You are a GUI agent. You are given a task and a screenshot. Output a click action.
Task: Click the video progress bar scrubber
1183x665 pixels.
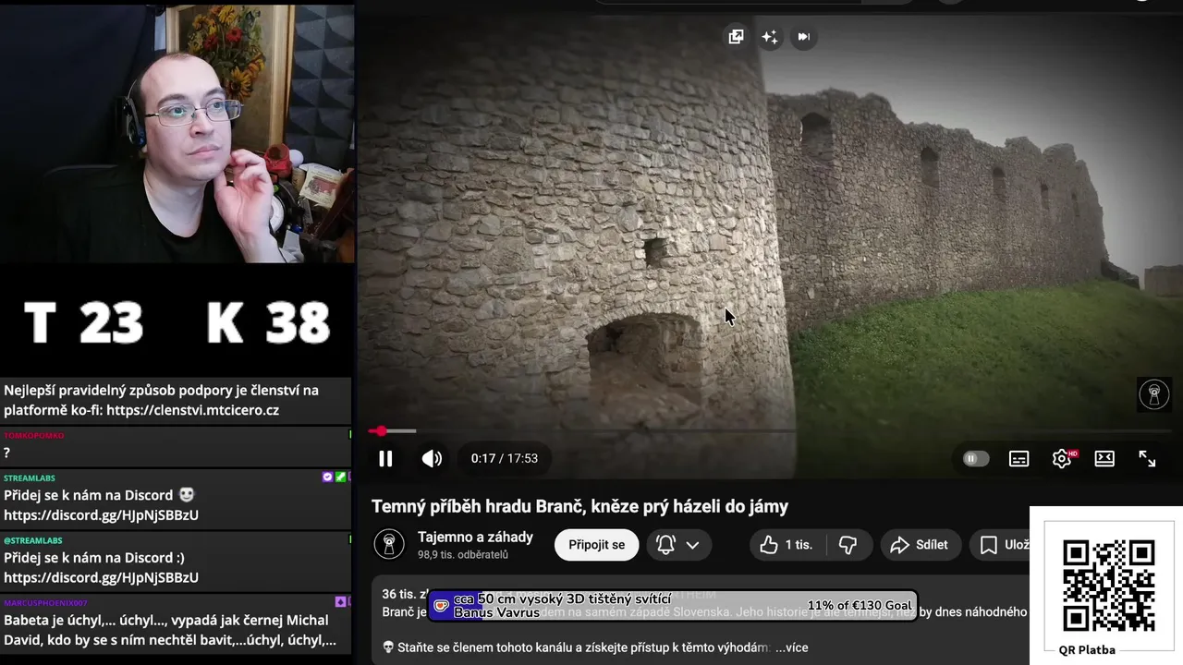pos(381,431)
